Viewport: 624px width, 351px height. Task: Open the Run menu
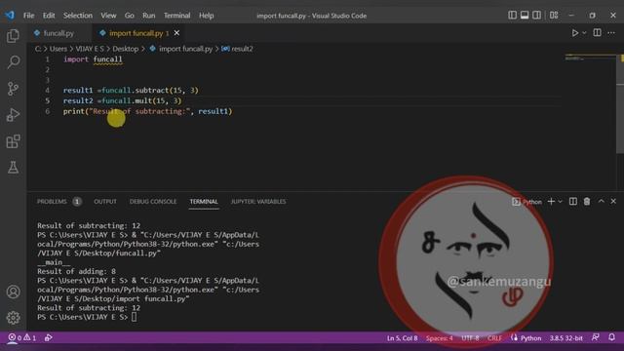[x=149, y=16]
